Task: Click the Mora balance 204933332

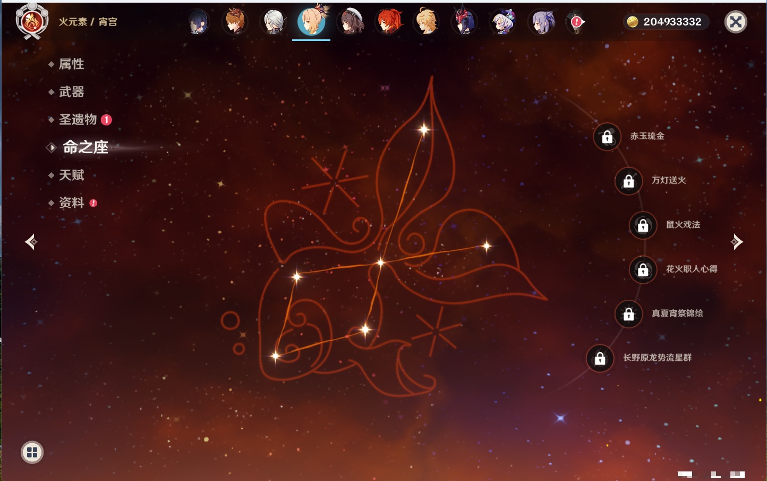Action: [x=672, y=22]
